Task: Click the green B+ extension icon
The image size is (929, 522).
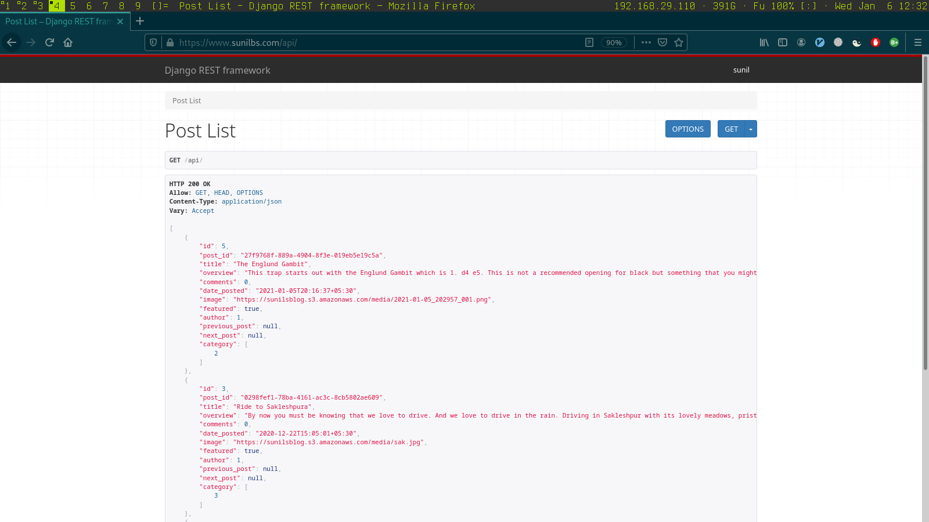Action: coord(894,42)
